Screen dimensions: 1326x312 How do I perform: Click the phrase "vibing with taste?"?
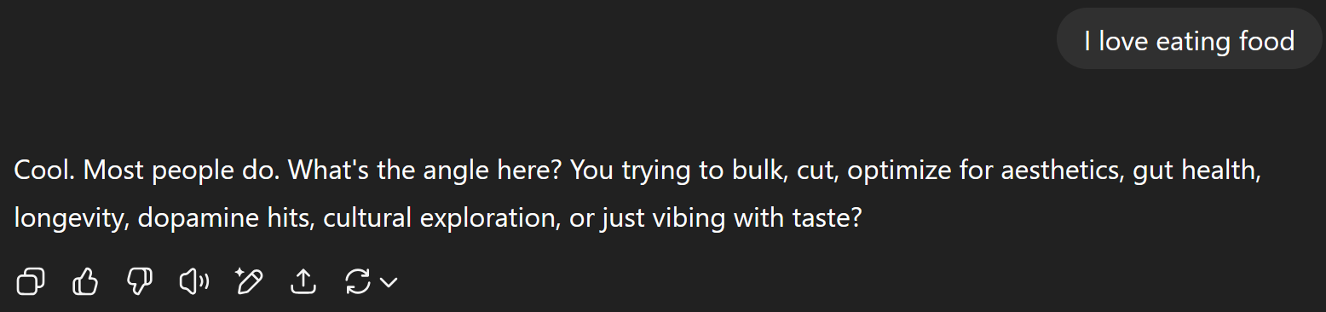coord(757,218)
